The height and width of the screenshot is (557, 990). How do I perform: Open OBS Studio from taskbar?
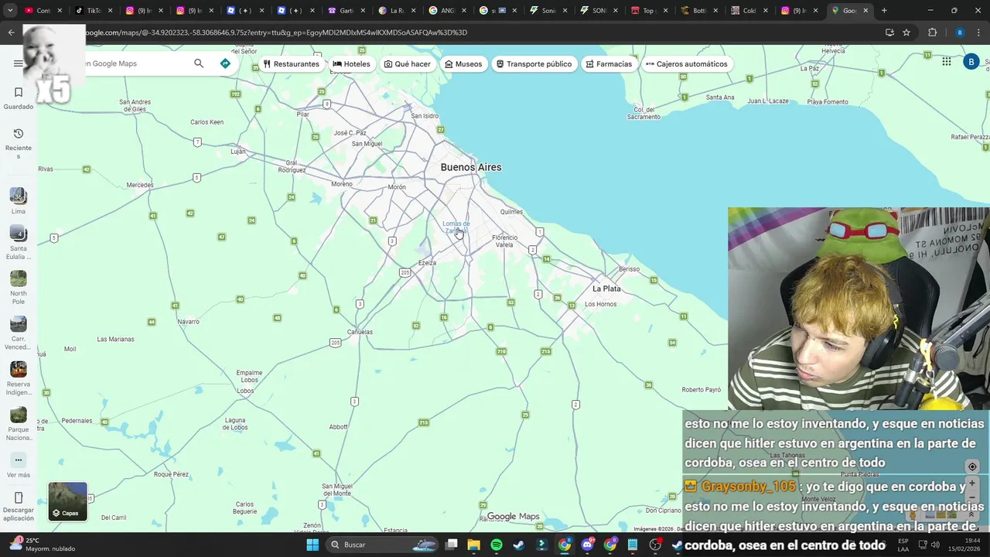(655, 545)
